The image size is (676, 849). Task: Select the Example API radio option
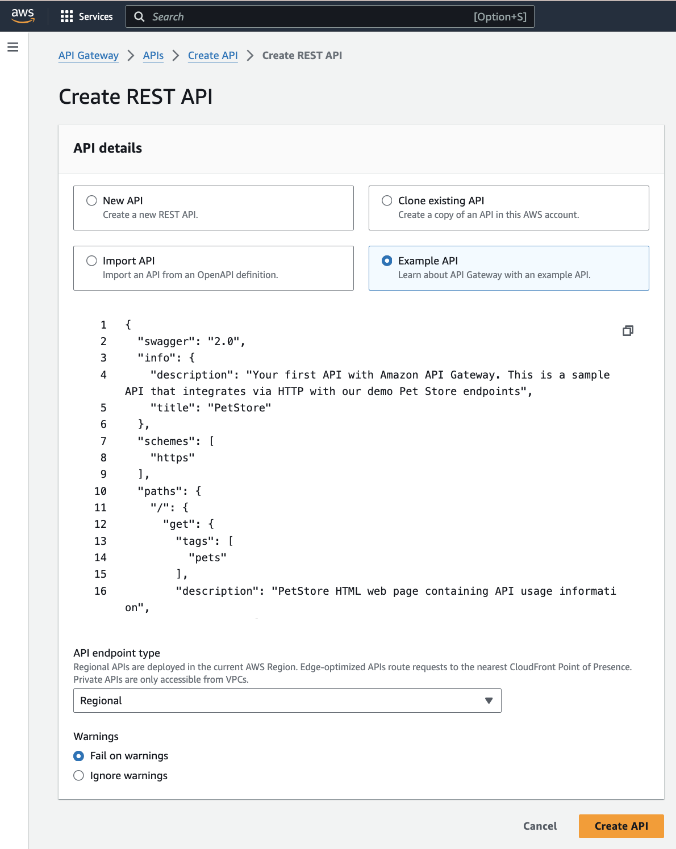click(387, 260)
